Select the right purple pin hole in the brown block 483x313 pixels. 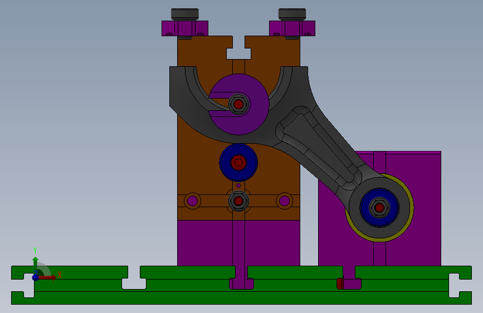click(x=284, y=201)
